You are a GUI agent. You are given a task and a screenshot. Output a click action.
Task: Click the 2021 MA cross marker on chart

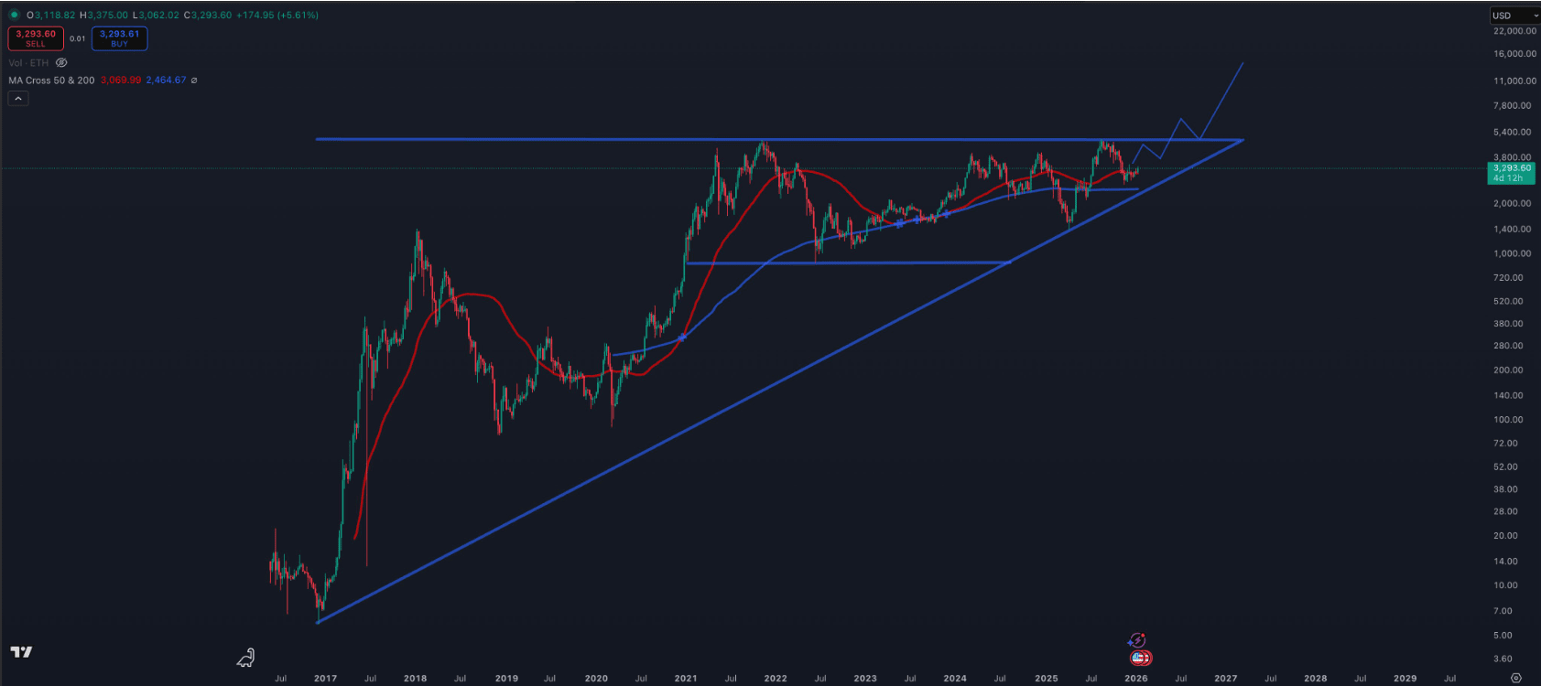pyautogui.click(x=682, y=338)
